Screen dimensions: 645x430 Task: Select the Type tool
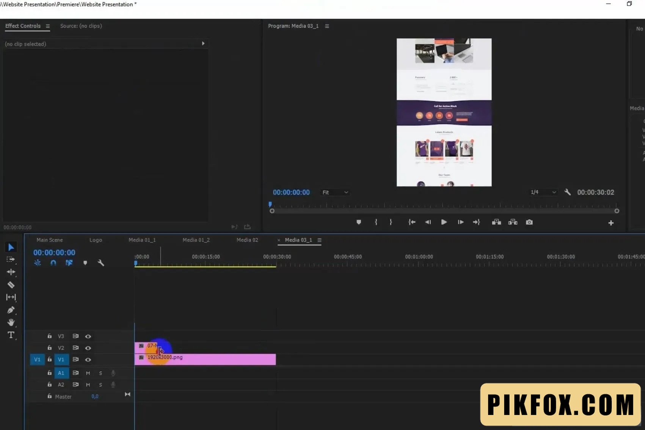11,335
